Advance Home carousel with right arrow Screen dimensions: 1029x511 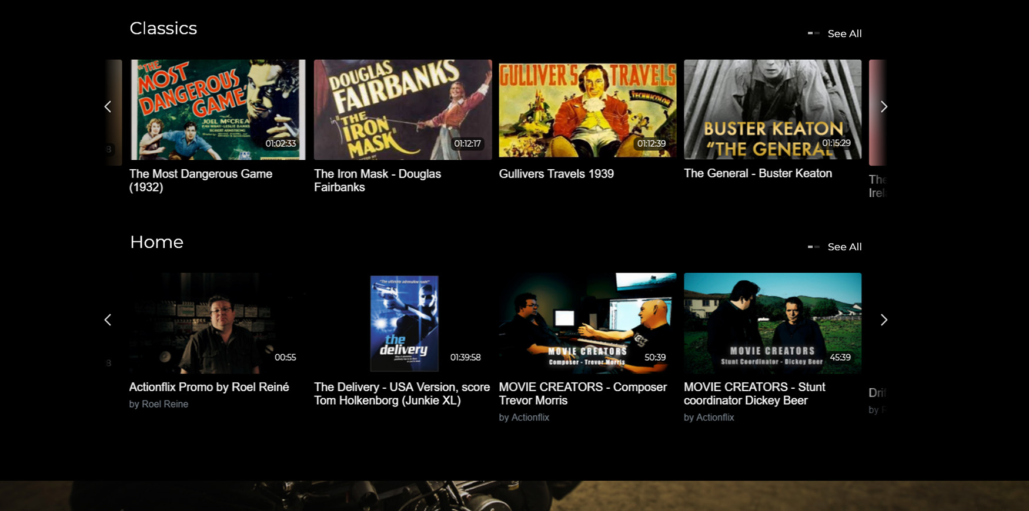point(883,320)
